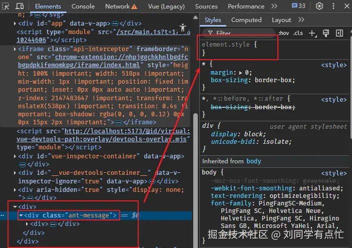Select the closing </div> of ant-message
Image resolution: width=352 pixels, height=248 pixels.
34,233
